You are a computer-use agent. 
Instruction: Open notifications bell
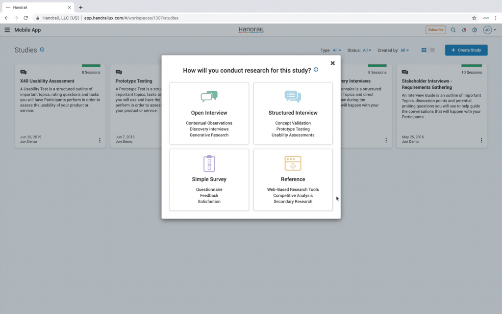(464, 30)
